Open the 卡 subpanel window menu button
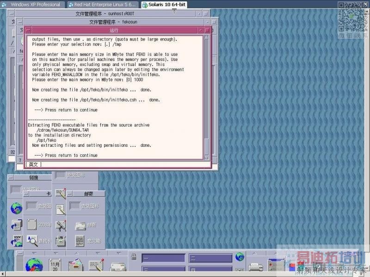 [26, 194]
